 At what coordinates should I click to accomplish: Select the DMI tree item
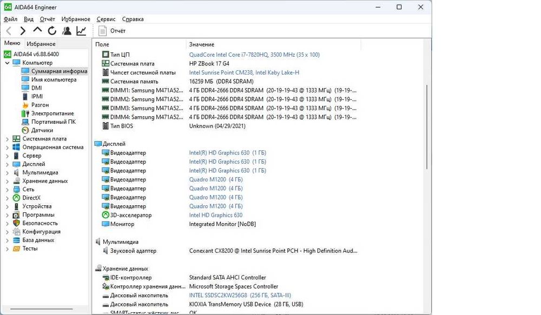pos(32,88)
